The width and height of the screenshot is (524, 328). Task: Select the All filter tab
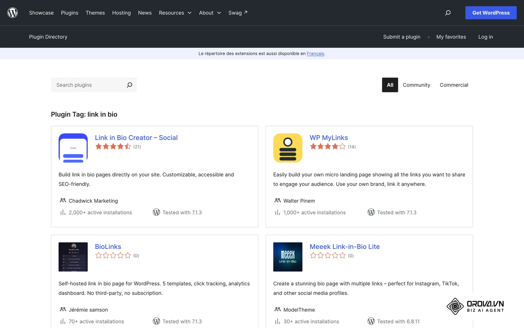click(x=390, y=85)
